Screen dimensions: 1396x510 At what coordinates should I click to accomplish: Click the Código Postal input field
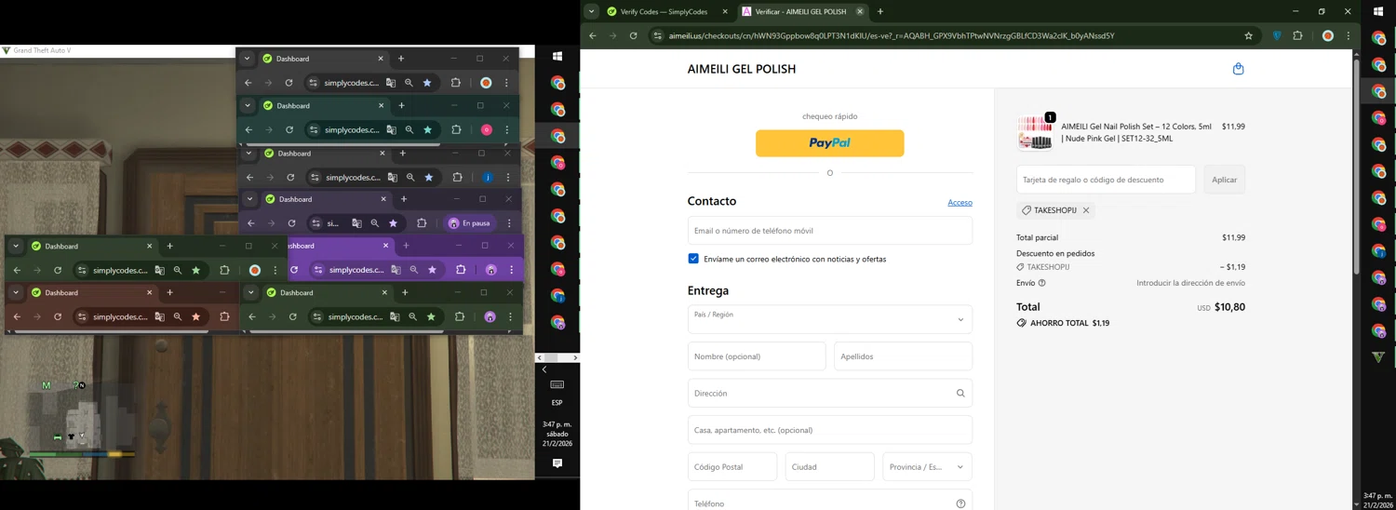click(x=732, y=467)
